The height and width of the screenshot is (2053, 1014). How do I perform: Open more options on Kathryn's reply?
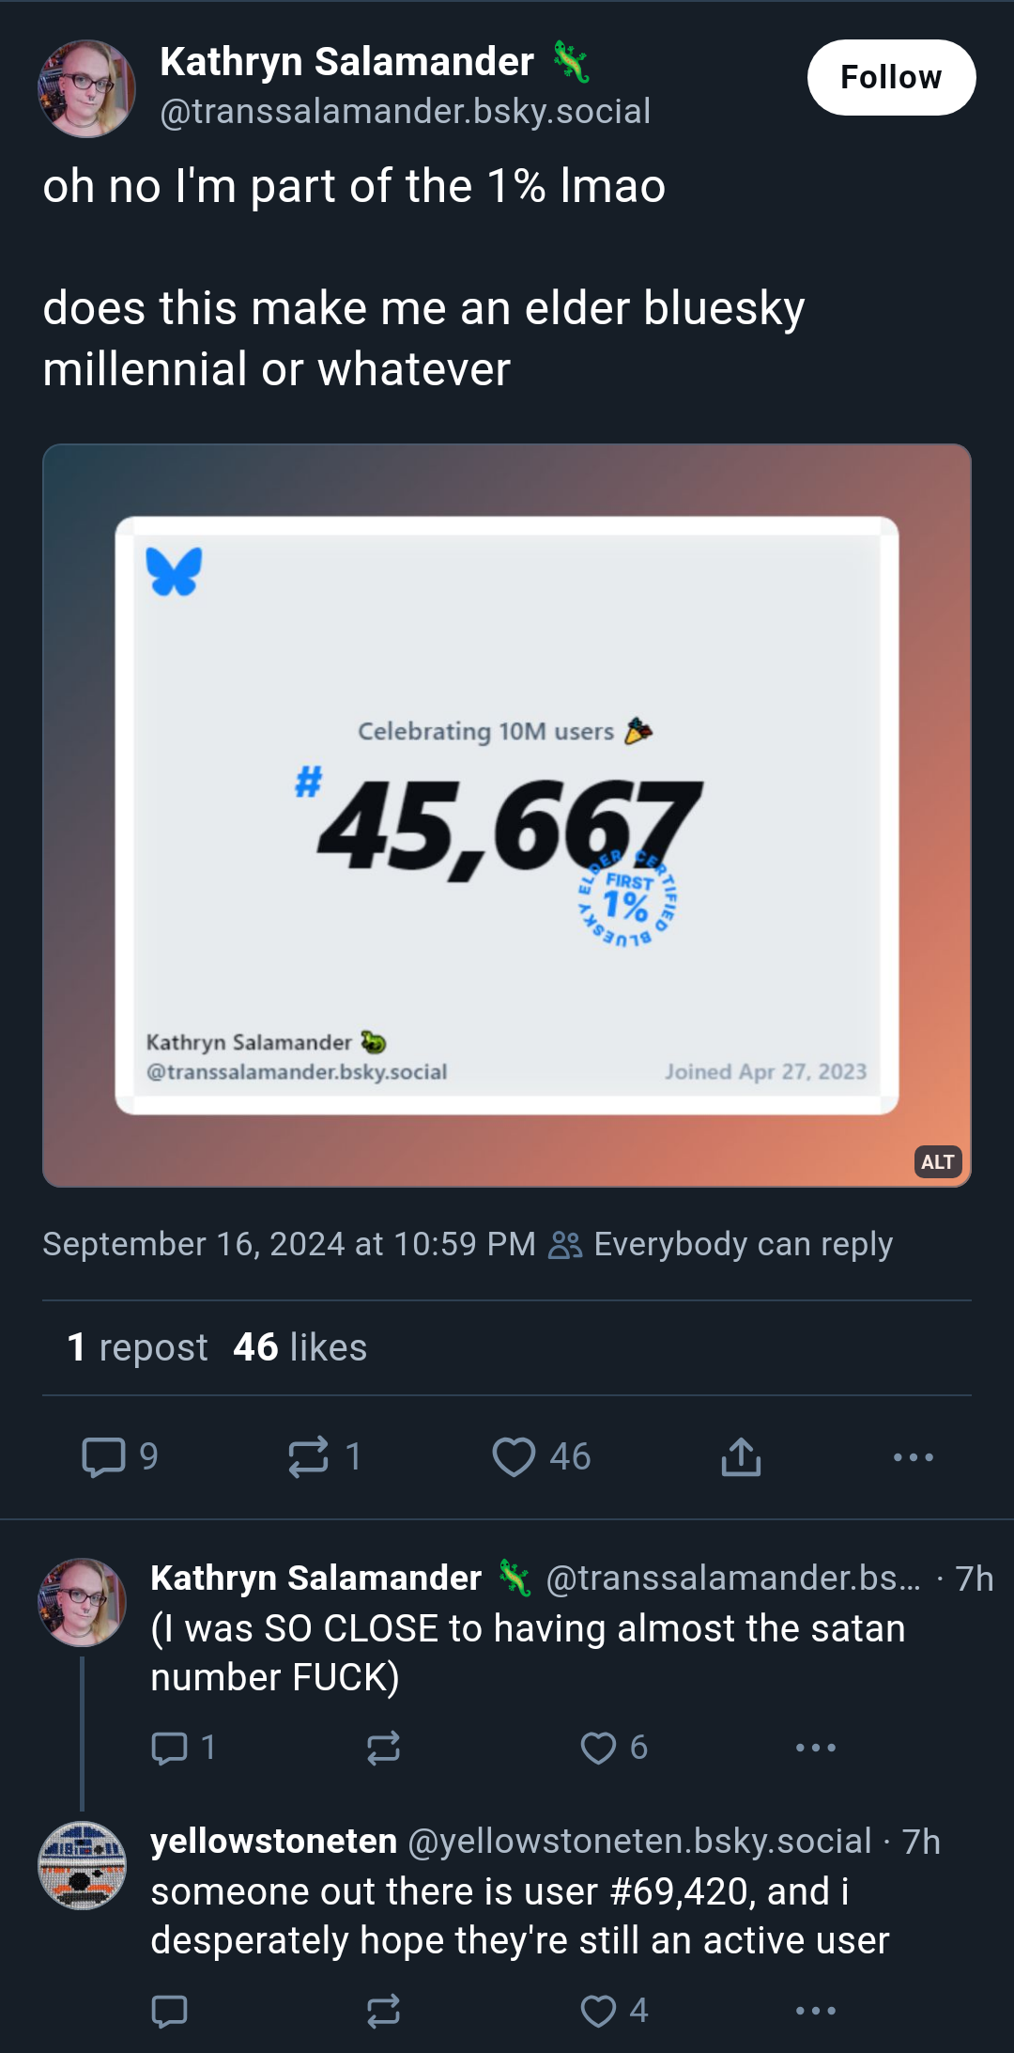[815, 1748]
